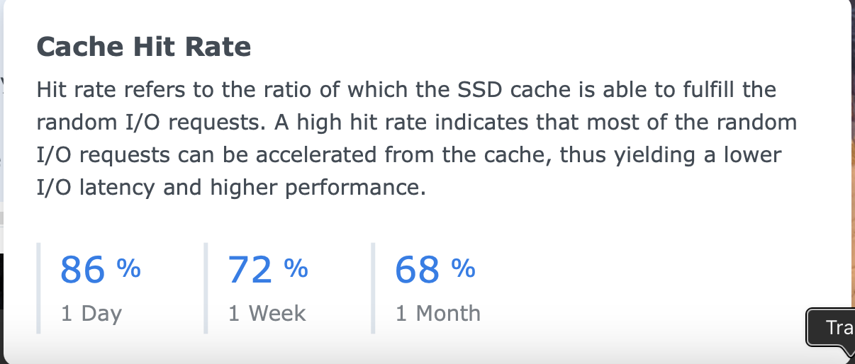Click the line starting with random I/O requests
Screen dimensions: 855x364
pos(417,123)
